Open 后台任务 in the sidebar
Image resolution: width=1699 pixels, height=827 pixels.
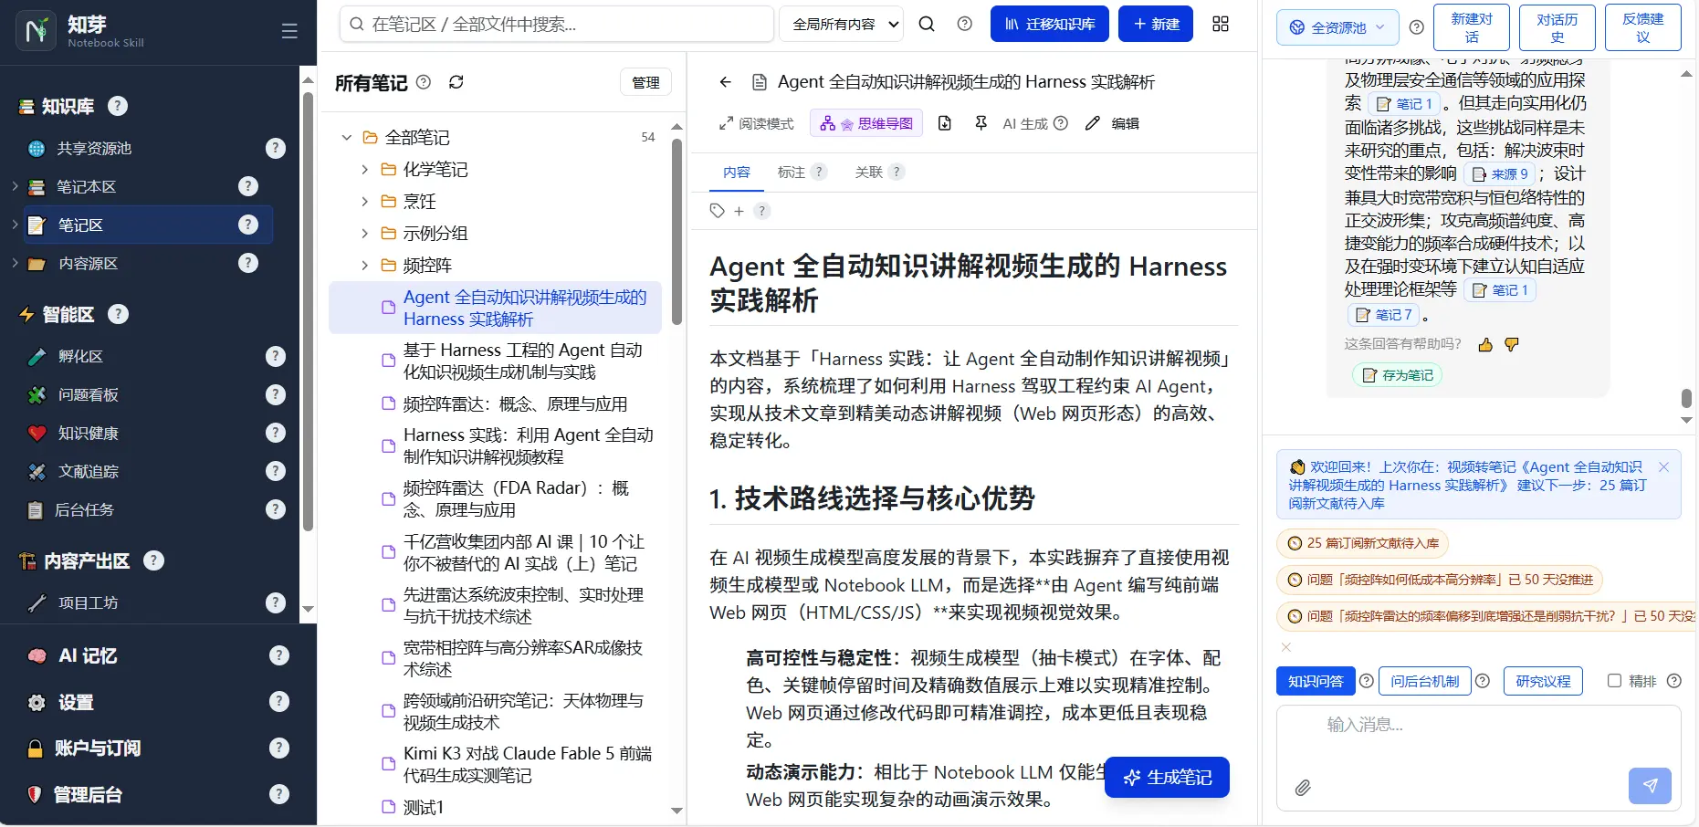pyautogui.click(x=84, y=509)
